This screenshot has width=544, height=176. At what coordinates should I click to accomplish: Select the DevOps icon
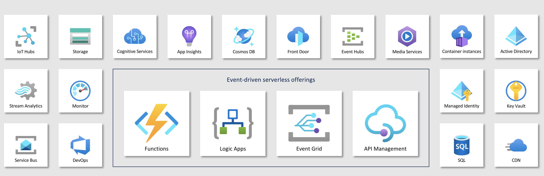pyautogui.click(x=80, y=145)
